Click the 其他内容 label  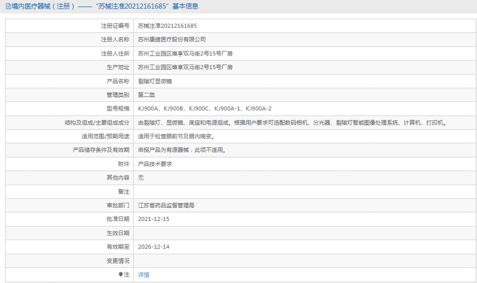pyautogui.click(x=118, y=178)
